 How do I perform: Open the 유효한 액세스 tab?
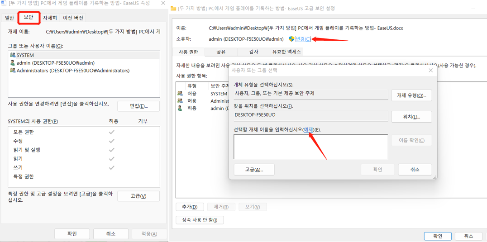pos(286,52)
